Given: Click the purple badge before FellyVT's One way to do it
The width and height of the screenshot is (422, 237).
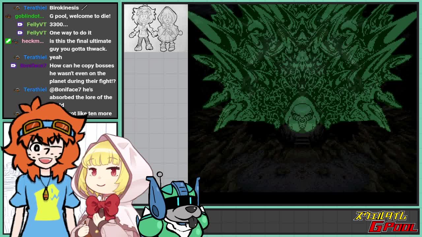Looking at the screenshot, I should [20, 33].
